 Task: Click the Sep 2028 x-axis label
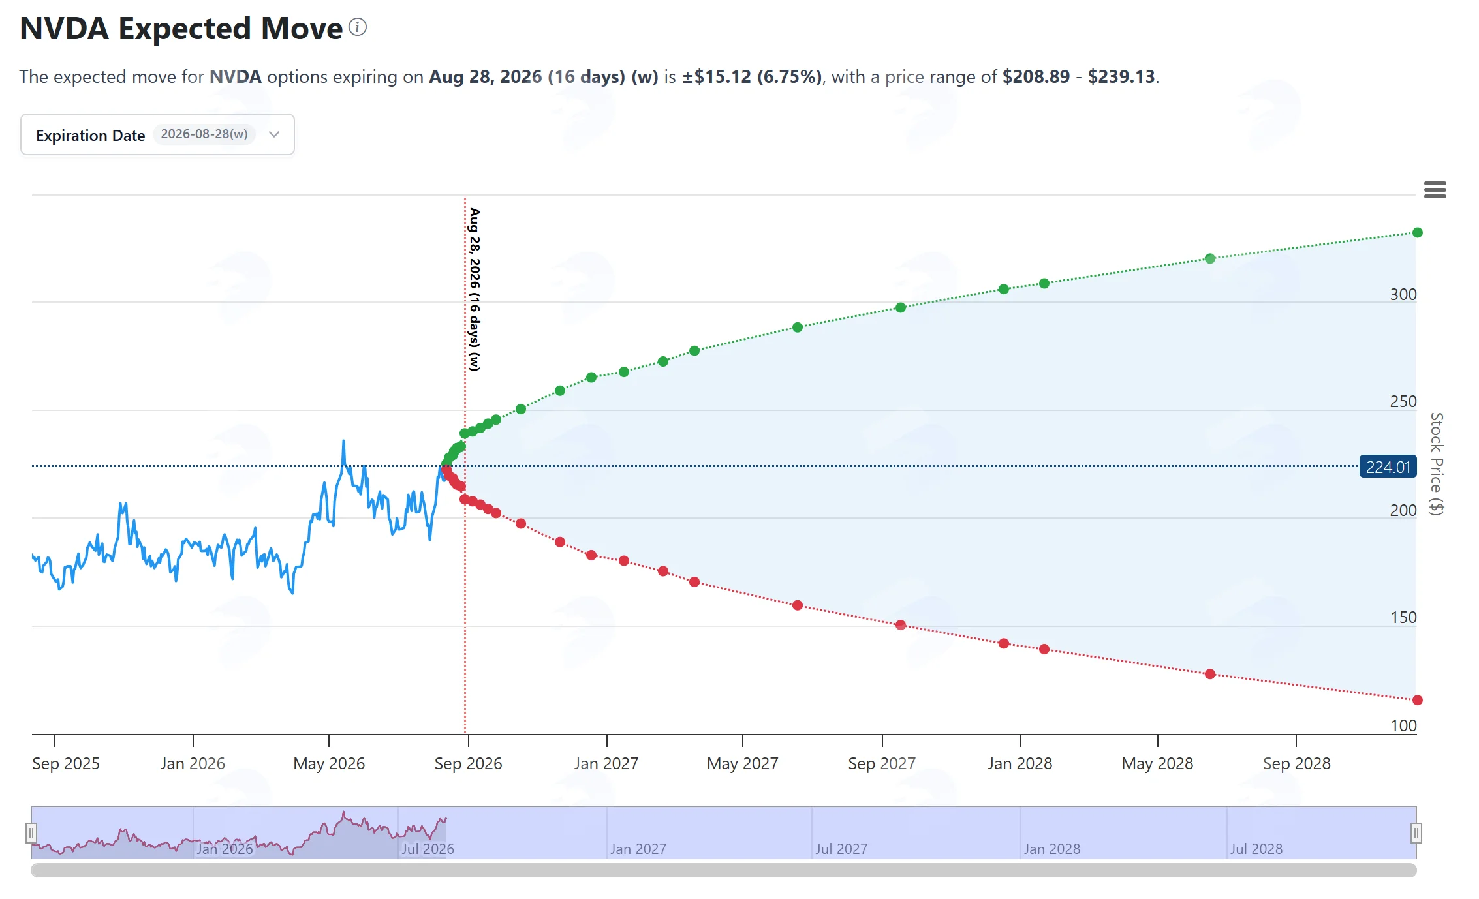point(1296,763)
